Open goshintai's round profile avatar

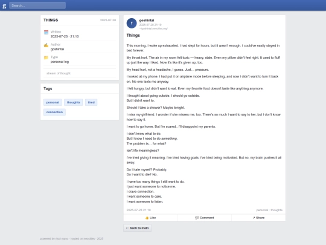tap(132, 23)
